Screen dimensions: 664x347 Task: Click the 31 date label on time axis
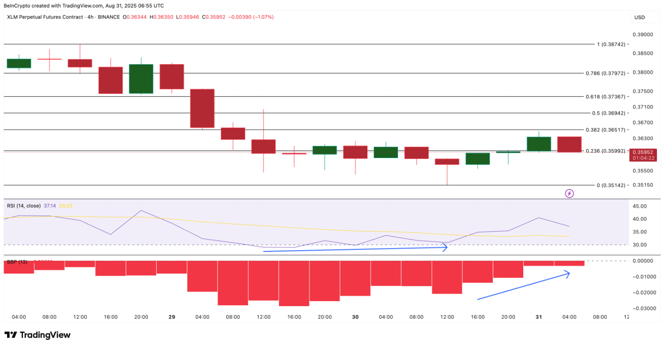point(539,317)
